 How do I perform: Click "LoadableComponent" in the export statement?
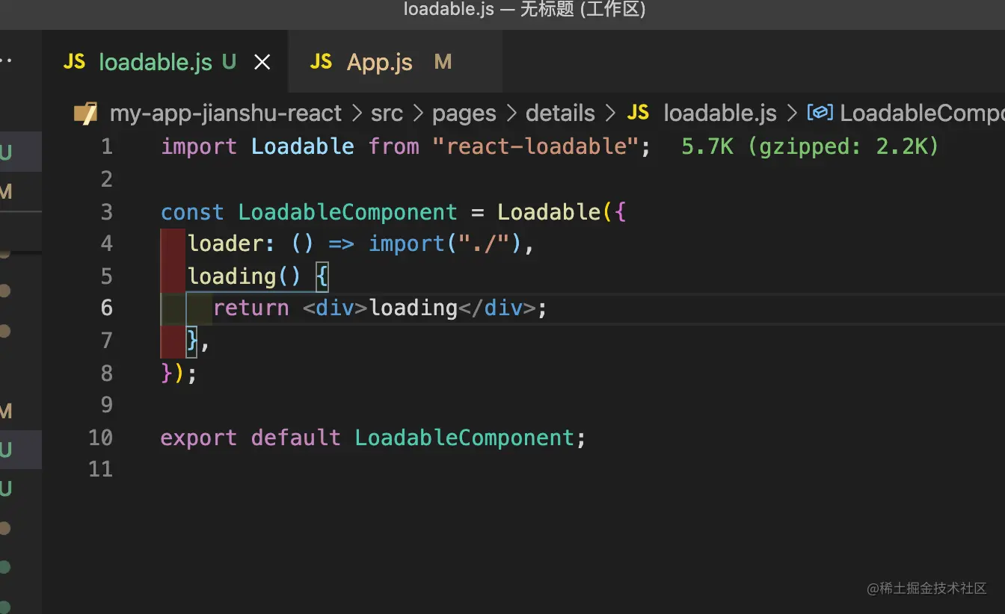(464, 438)
